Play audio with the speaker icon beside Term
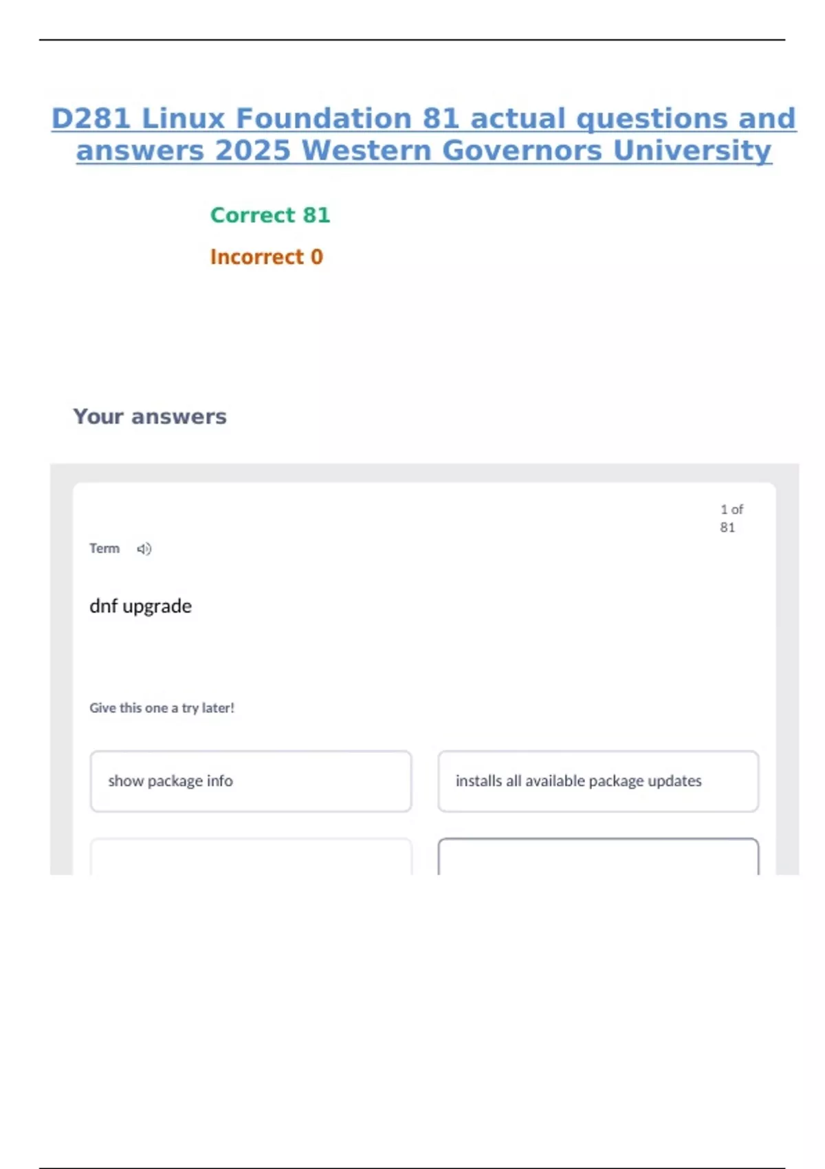This screenshot has width=825, height=1169. tap(144, 549)
